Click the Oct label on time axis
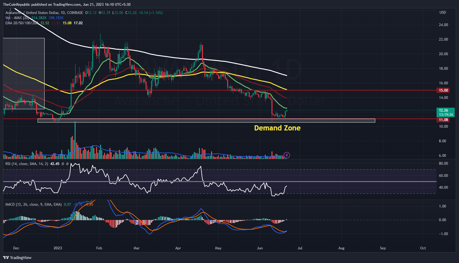 423,248
